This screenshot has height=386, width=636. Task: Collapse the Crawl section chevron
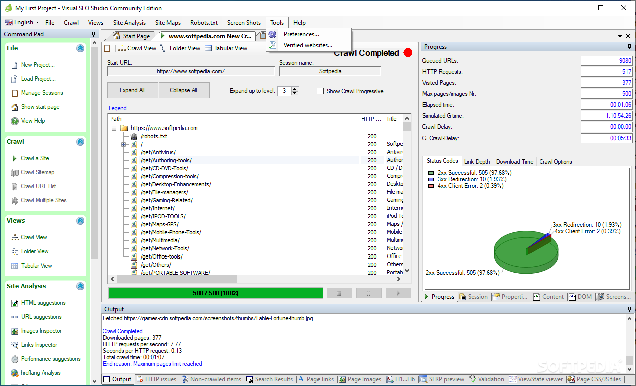point(80,142)
